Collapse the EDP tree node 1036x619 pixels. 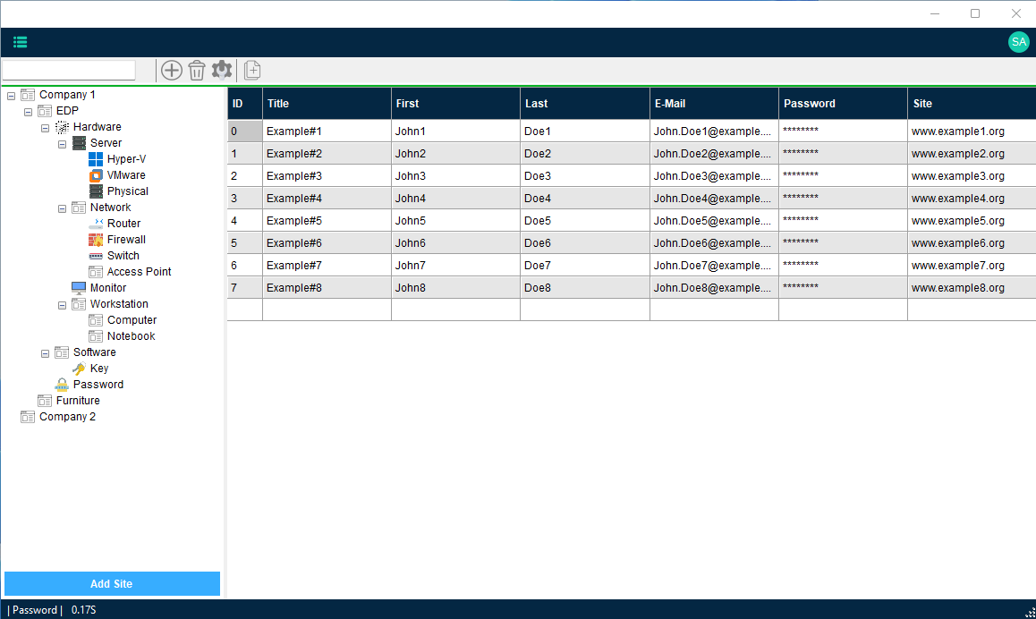pos(29,113)
